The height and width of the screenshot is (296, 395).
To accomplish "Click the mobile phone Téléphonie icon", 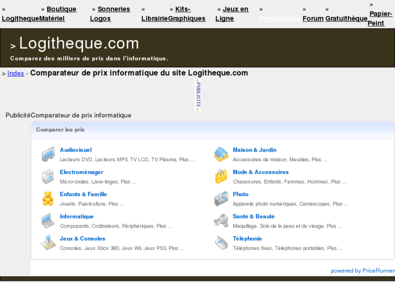I will pyautogui.click(x=221, y=243).
